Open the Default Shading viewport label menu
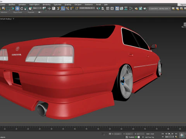This screenshot has height=139, width=186. 6,19
